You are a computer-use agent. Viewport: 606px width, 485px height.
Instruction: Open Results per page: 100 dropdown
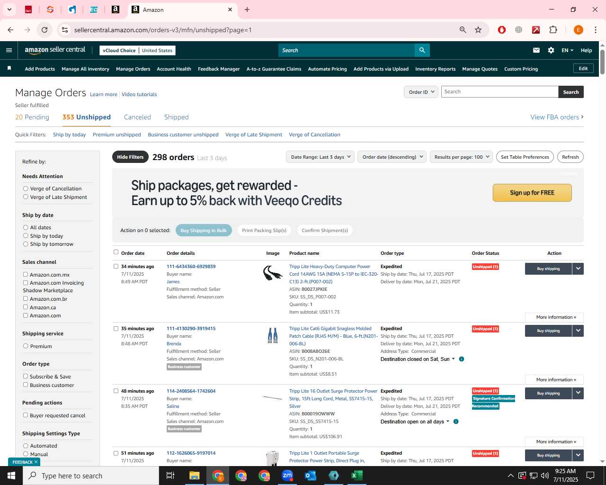(x=462, y=157)
